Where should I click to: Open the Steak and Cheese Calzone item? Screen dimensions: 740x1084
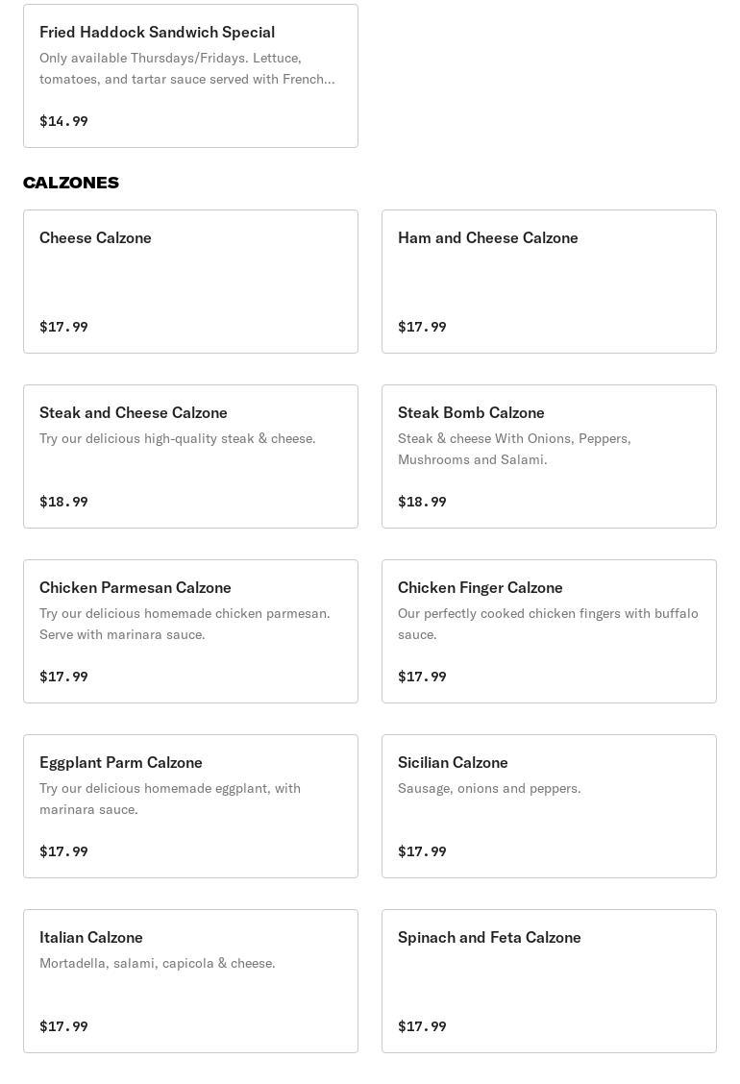tap(190, 456)
